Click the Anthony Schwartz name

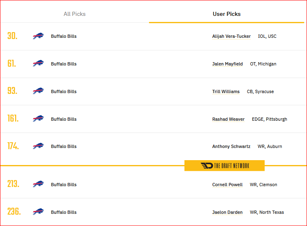click(x=231, y=146)
